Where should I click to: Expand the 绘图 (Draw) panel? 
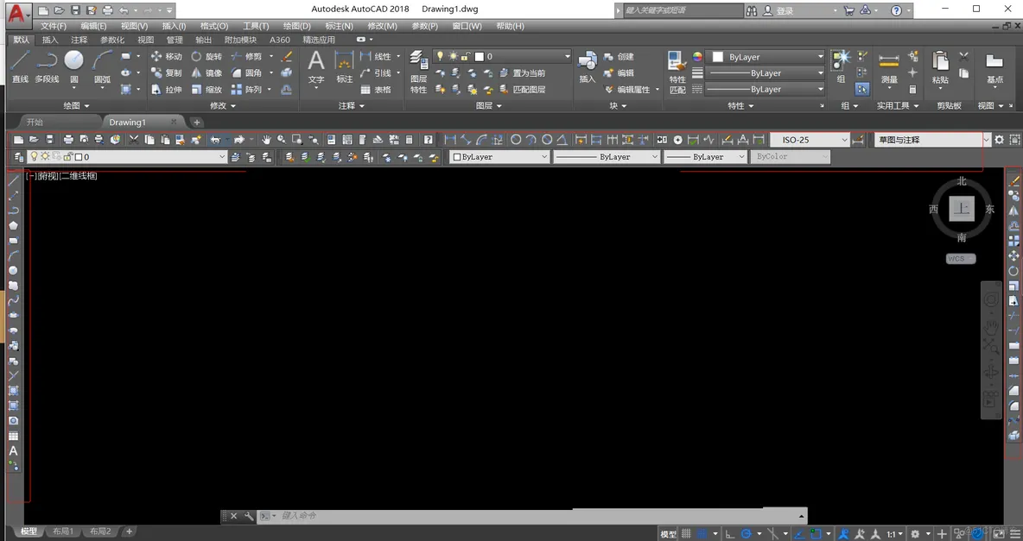76,105
